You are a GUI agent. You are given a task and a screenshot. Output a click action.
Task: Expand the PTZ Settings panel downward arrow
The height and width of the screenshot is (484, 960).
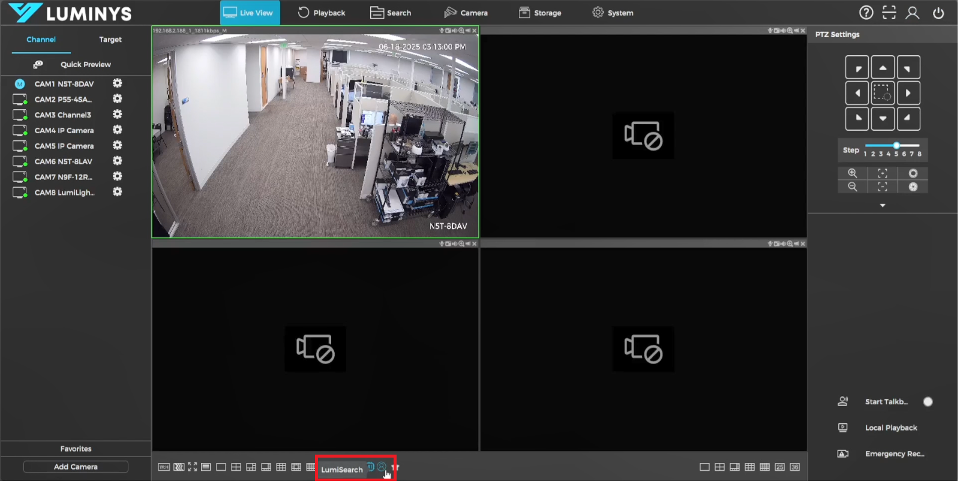coord(882,206)
